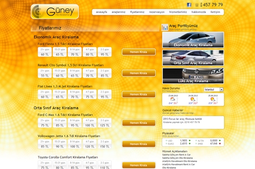Open the hakkımızda menu item
Screen dimensions: 255x169
(198, 12)
